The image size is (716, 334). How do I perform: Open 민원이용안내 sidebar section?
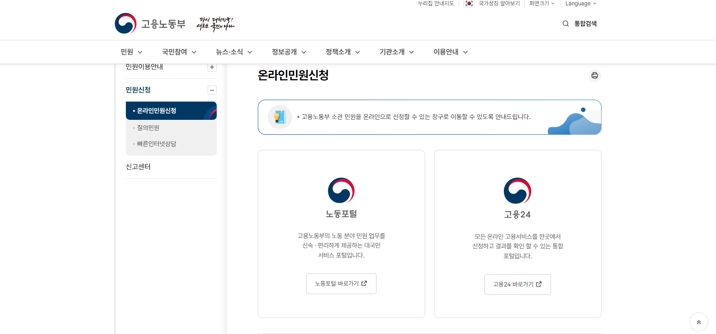pos(144,67)
